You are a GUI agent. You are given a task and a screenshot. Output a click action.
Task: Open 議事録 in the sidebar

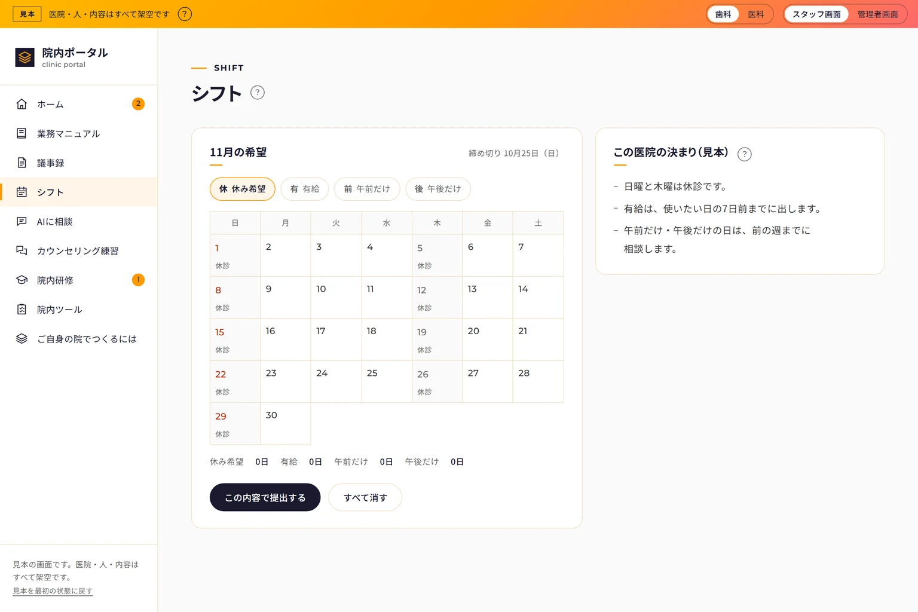click(79, 163)
